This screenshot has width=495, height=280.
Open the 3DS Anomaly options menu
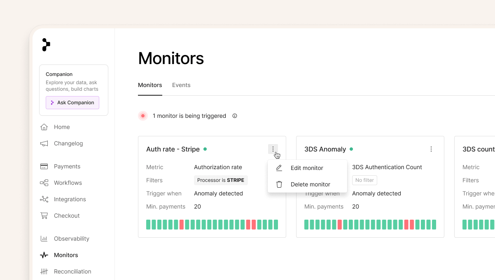coord(431,149)
